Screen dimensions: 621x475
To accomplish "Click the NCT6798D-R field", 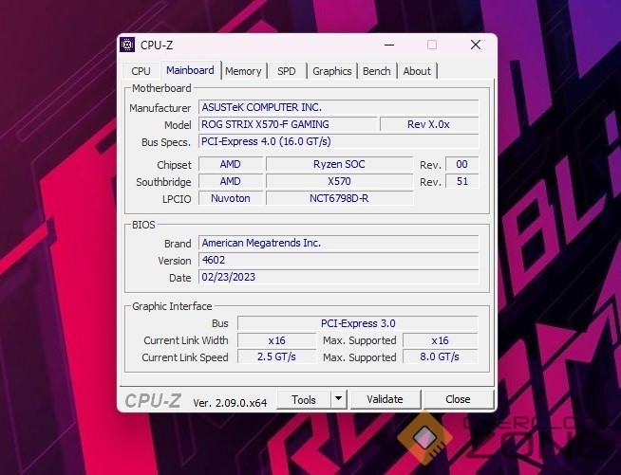I will pos(339,198).
